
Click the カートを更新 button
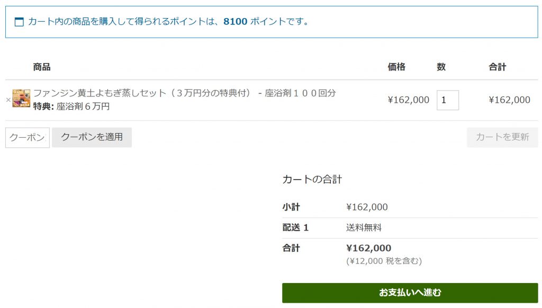[502, 137]
